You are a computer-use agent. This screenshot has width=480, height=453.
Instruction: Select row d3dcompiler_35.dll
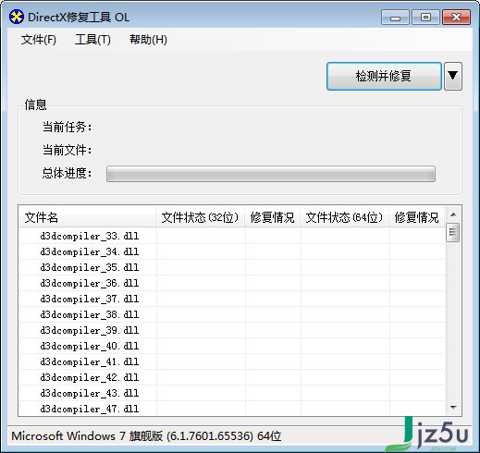(x=232, y=267)
